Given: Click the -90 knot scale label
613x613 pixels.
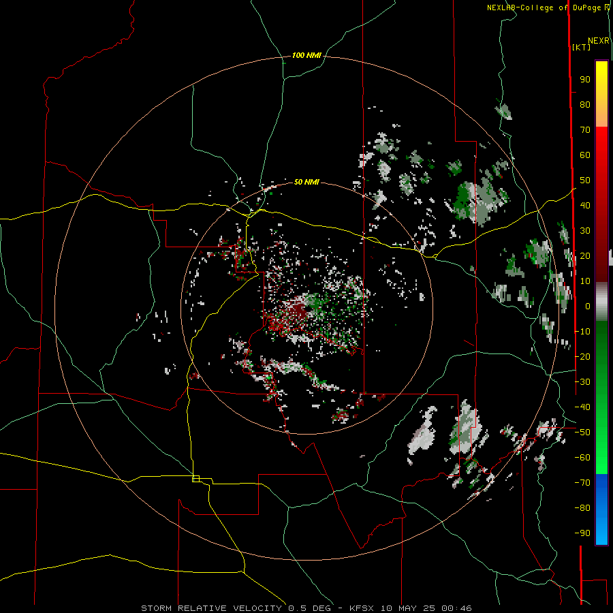Looking at the screenshot, I should (582, 533).
